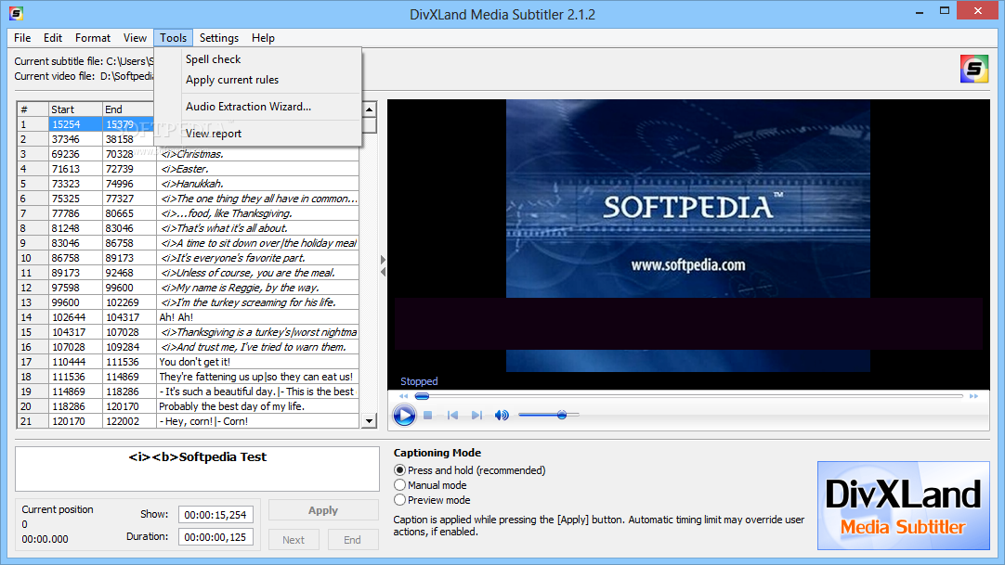
Task: Click the title bar application icon
Action: point(16,13)
